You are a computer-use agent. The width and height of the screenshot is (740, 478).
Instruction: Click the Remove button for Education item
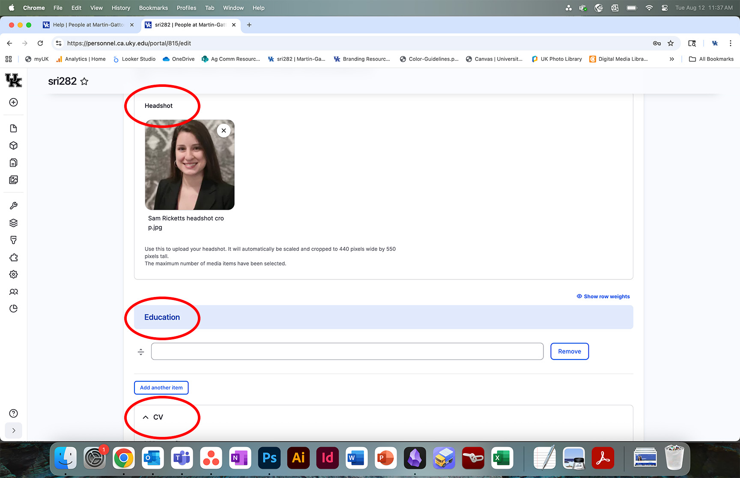pyautogui.click(x=570, y=351)
